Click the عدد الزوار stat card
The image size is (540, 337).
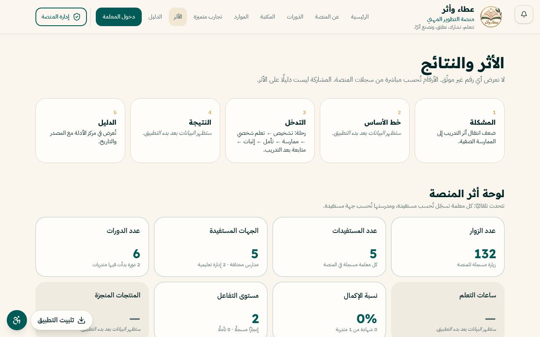448,247
